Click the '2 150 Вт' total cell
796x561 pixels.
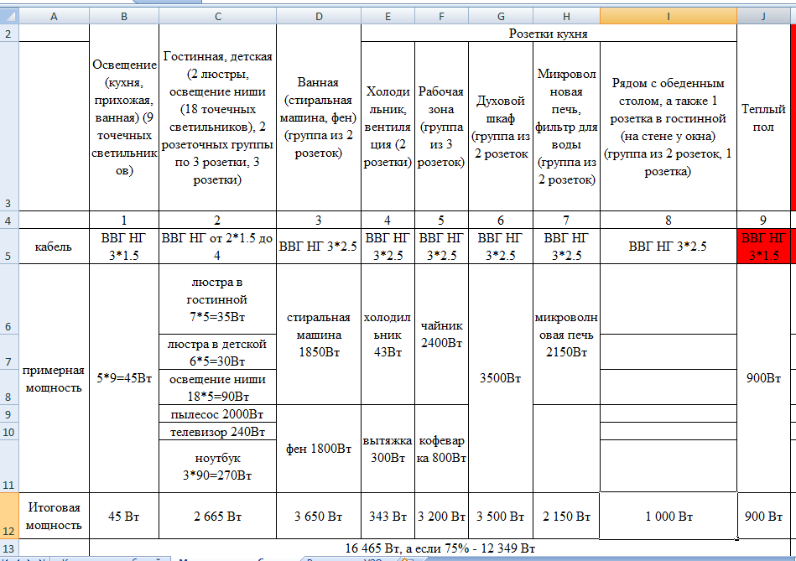[566, 516]
